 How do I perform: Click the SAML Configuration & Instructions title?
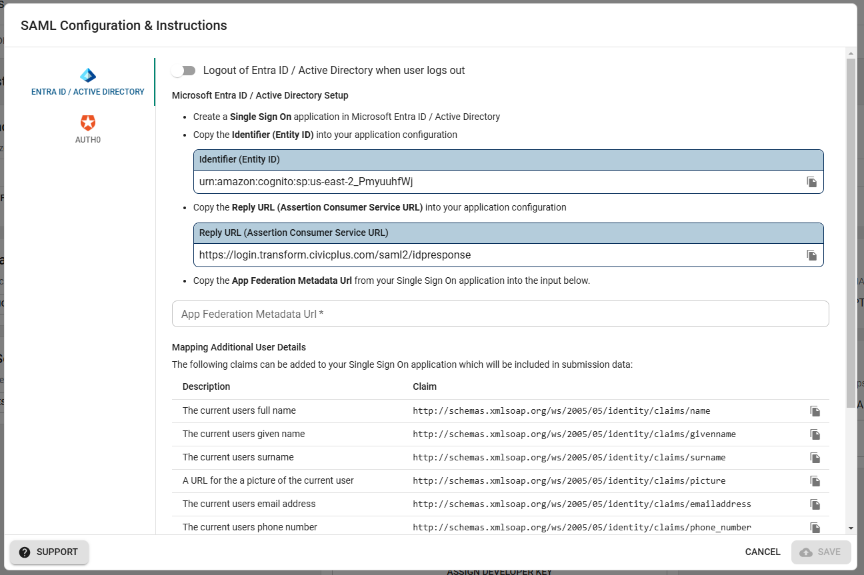click(x=124, y=26)
